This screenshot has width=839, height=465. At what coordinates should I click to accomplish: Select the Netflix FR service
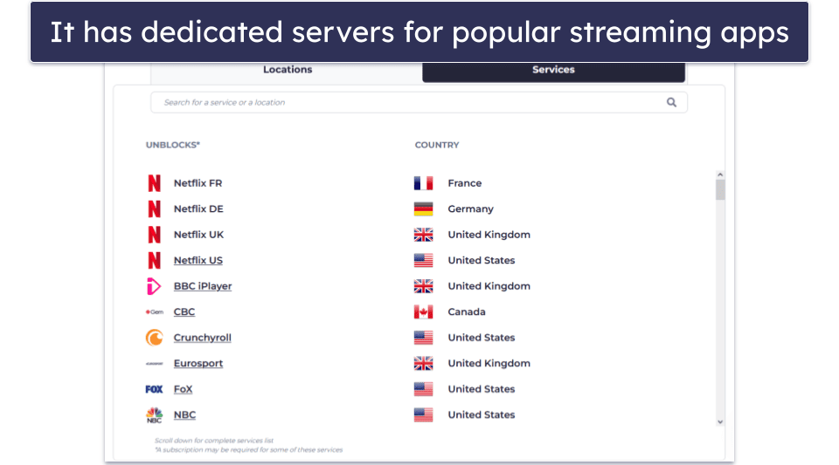pyautogui.click(x=198, y=183)
